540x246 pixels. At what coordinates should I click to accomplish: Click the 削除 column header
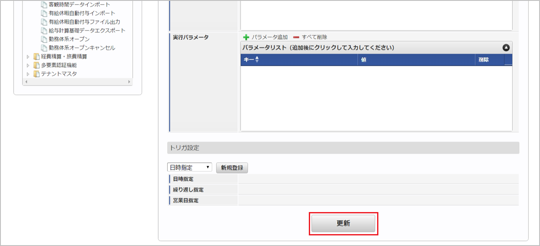click(x=490, y=60)
